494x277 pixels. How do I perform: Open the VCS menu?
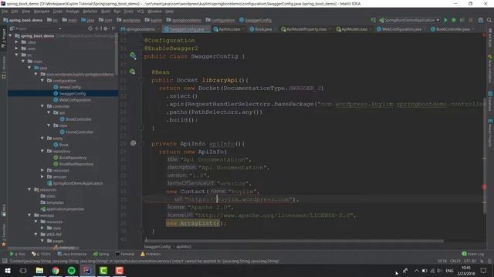[x=140, y=12]
